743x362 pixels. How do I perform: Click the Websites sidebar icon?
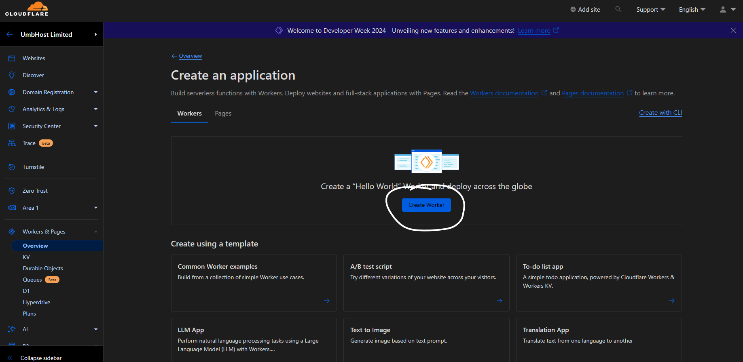pos(12,58)
